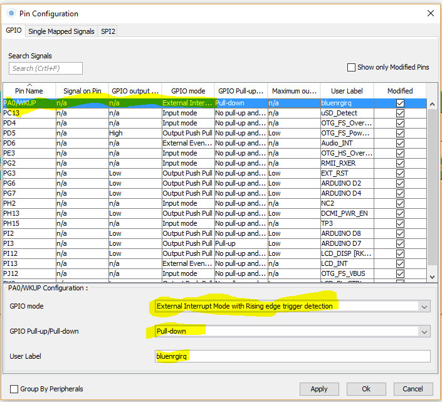Viewport: 442px width, 402px height.
Task: Click the Ok button
Action: pos(366,389)
